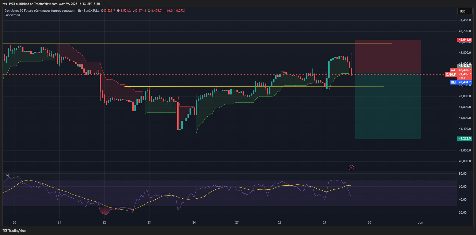Image resolution: width=476 pixels, height=235 pixels.
Task: Click date label 29 on time axis
Action: pos(324,223)
